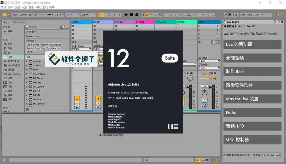This screenshot has width=286, height=164.
Task: Enable MIDI map mode
Action: click(x=243, y=15)
